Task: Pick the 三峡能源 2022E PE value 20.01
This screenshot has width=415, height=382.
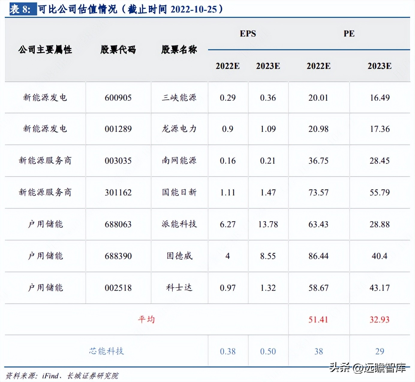Action: click(x=318, y=98)
